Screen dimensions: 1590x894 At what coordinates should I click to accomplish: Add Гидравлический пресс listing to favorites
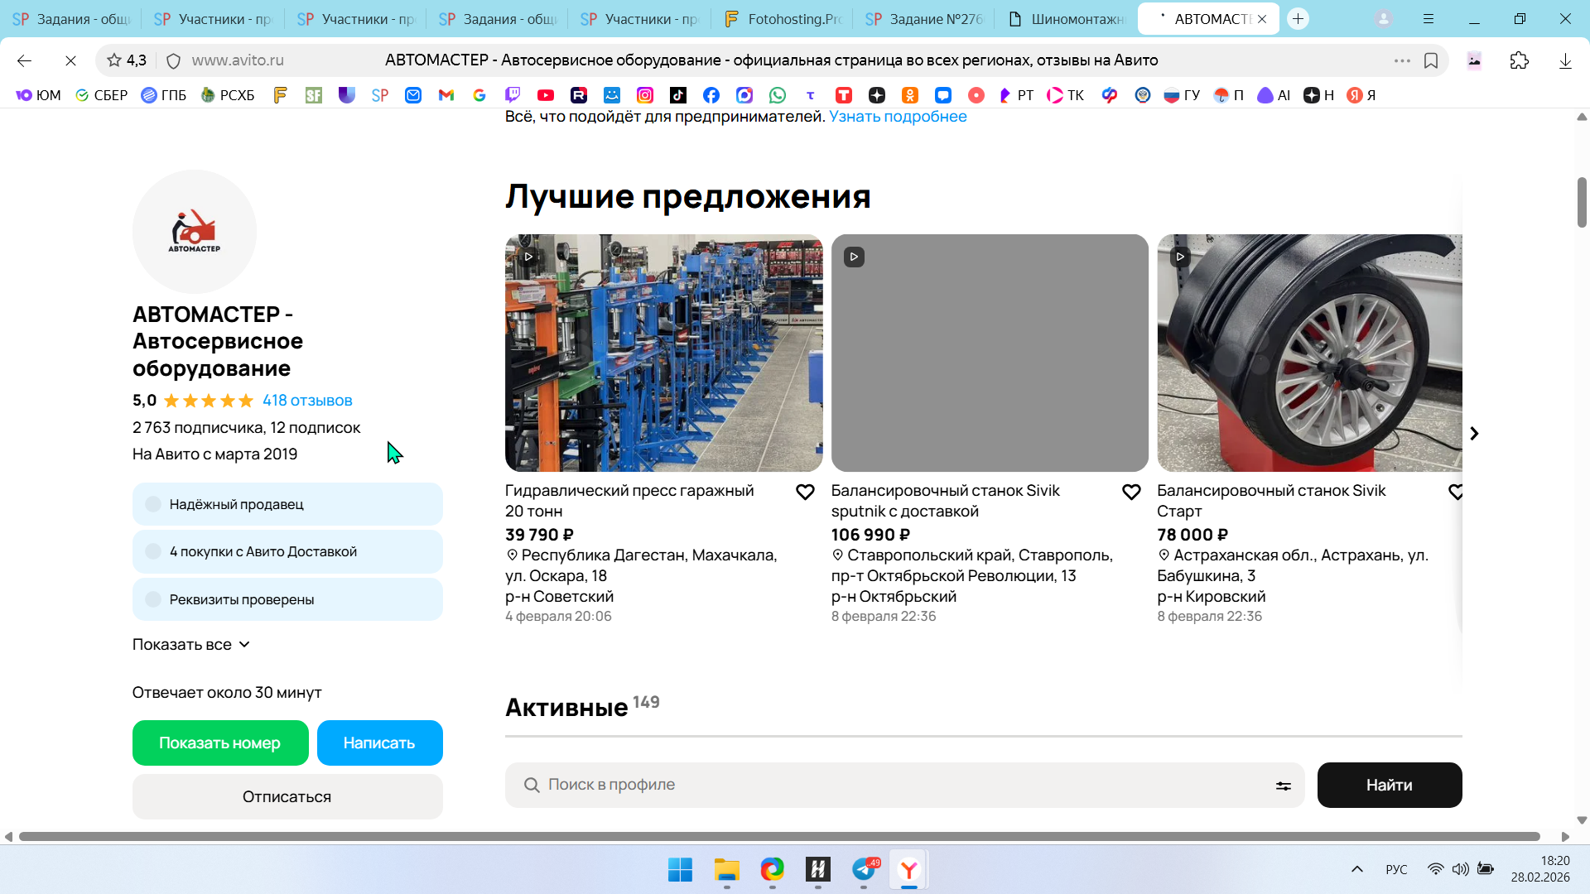805,493
